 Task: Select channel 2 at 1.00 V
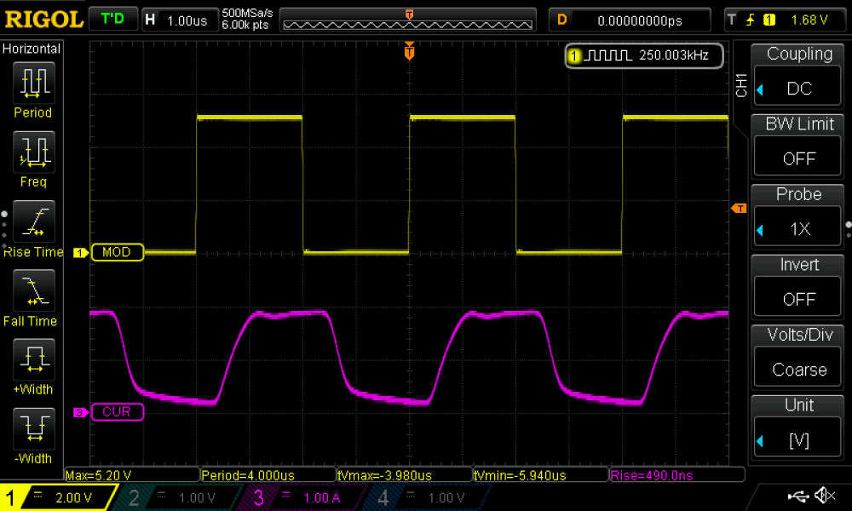coord(179,497)
